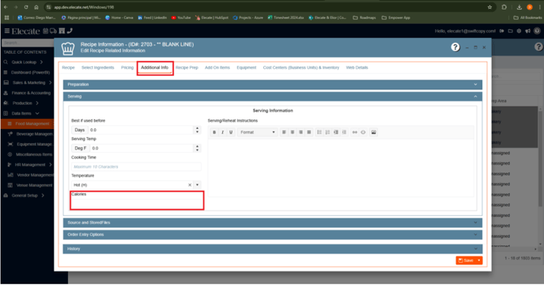Switch to Select Ingredients tab

point(98,67)
